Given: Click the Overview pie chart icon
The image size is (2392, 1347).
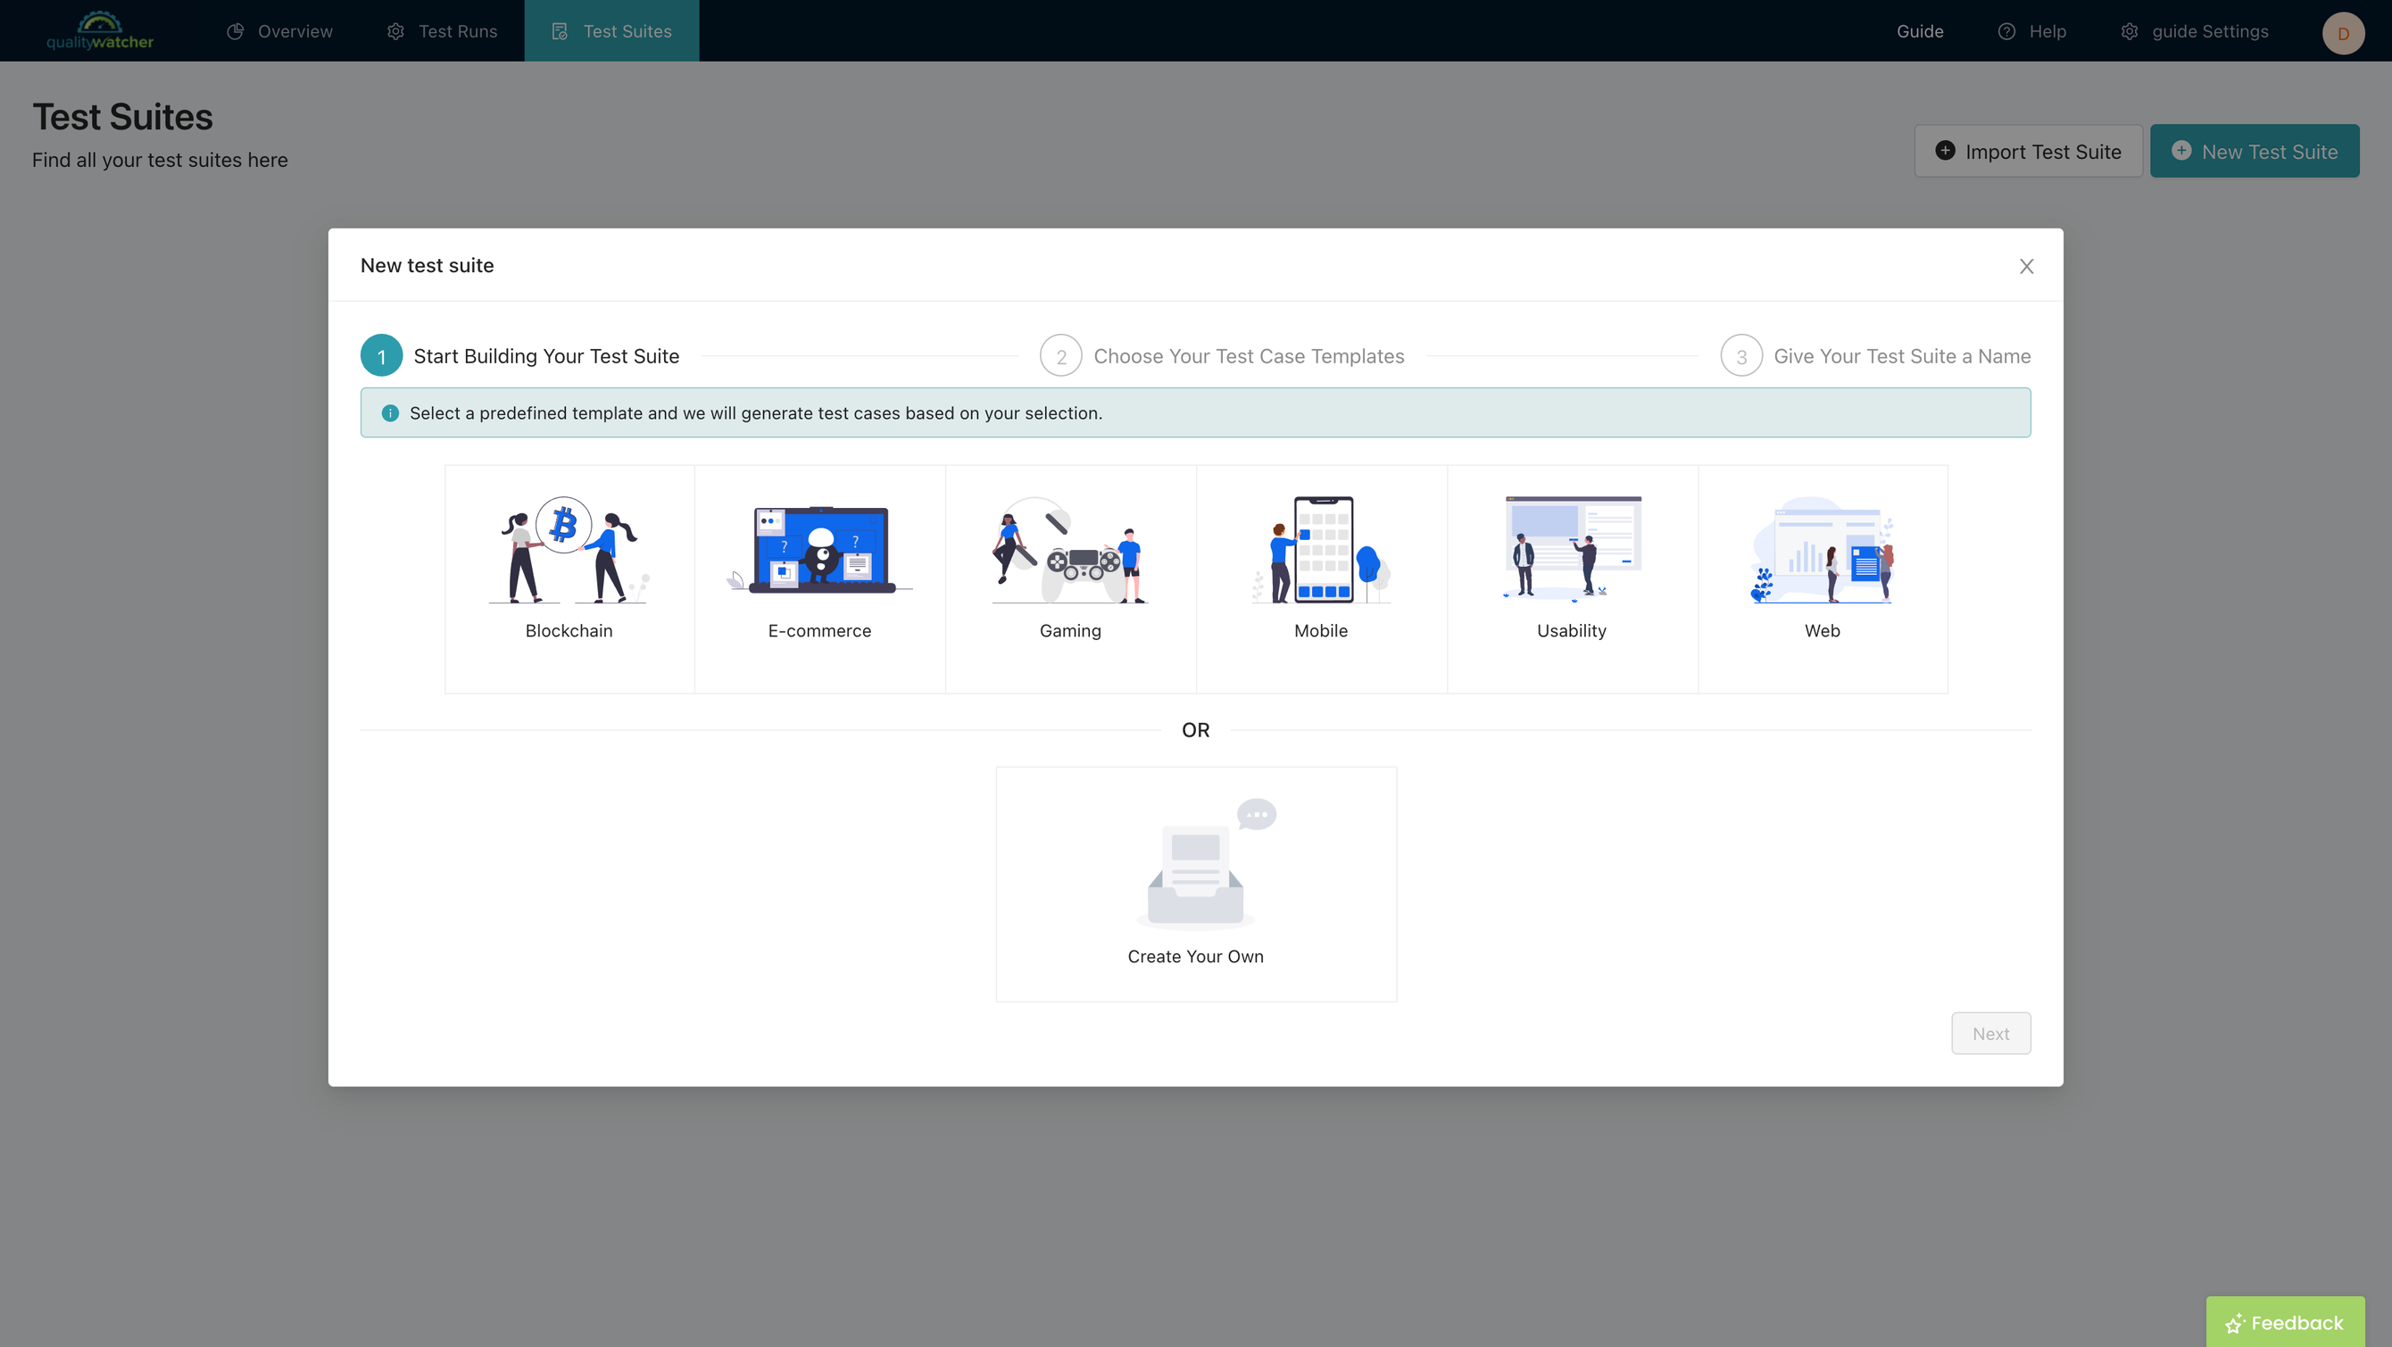Looking at the screenshot, I should (235, 30).
